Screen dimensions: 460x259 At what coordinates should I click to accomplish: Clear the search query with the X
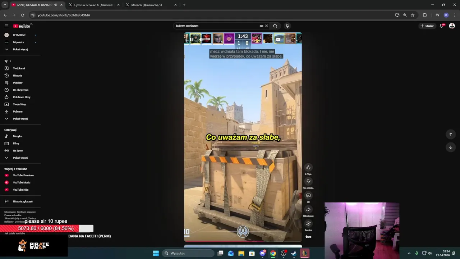pyautogui.click(x=266, y=26)
